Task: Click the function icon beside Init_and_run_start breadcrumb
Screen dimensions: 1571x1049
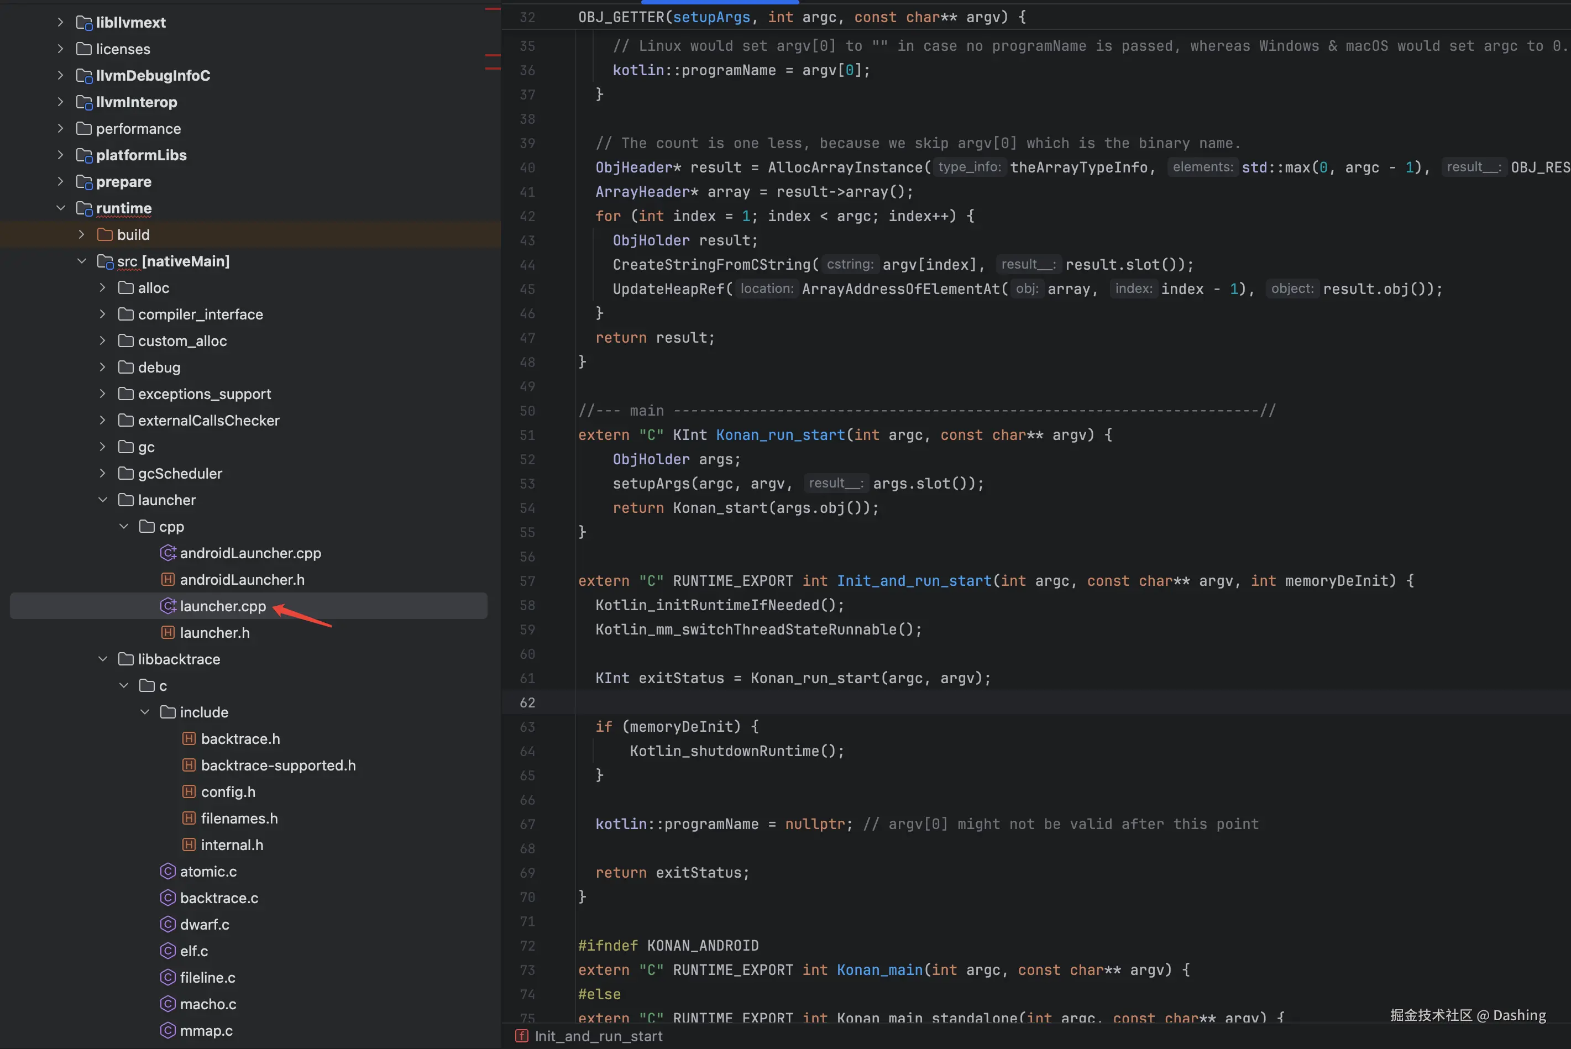Action: coord(522,1036)
